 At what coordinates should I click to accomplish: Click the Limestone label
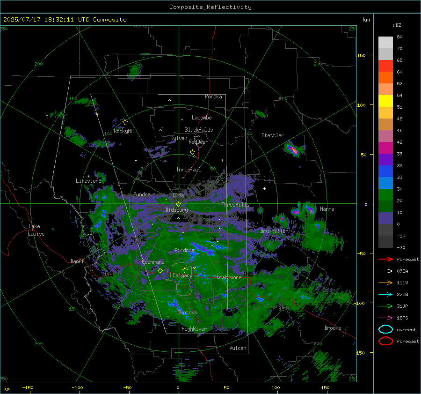(88, 181)
